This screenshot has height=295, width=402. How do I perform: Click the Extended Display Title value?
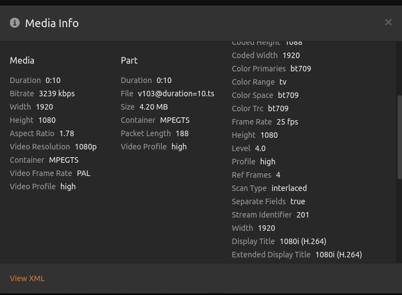point(338,255)
